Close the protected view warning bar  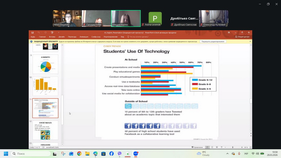point(250,41)
